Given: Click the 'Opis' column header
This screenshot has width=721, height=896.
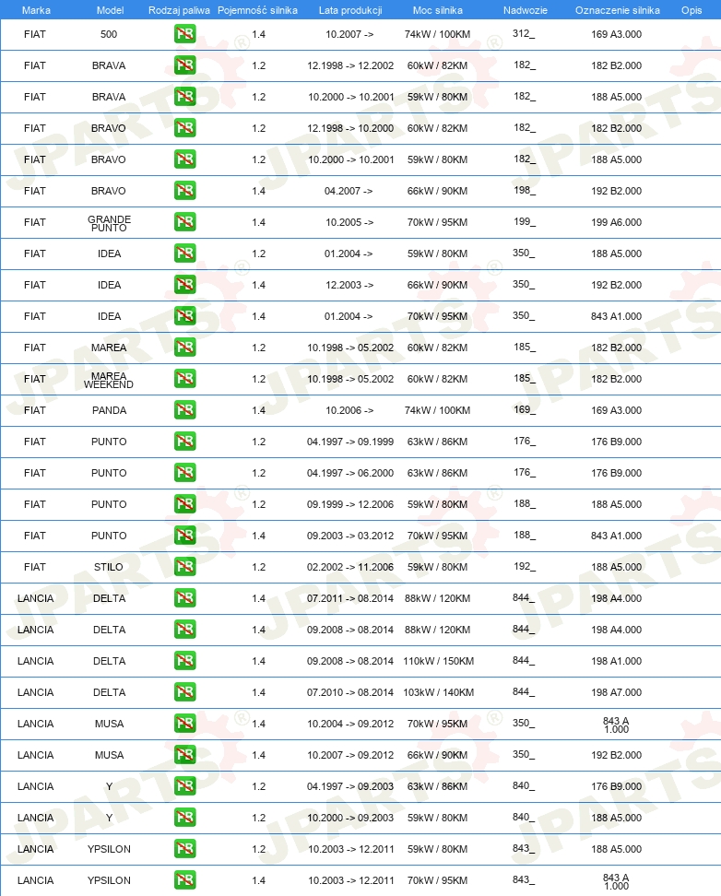Looking at the screenshot, I should pos(691,10).
